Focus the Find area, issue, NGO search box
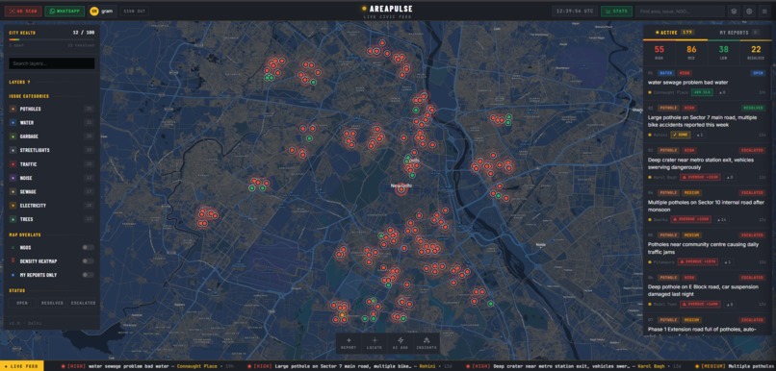This screenshot has width=776, height=371. (681, 11)
